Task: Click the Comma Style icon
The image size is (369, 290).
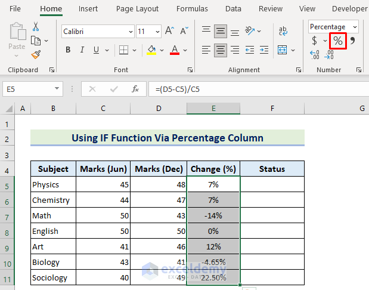Action: point(352,41)
